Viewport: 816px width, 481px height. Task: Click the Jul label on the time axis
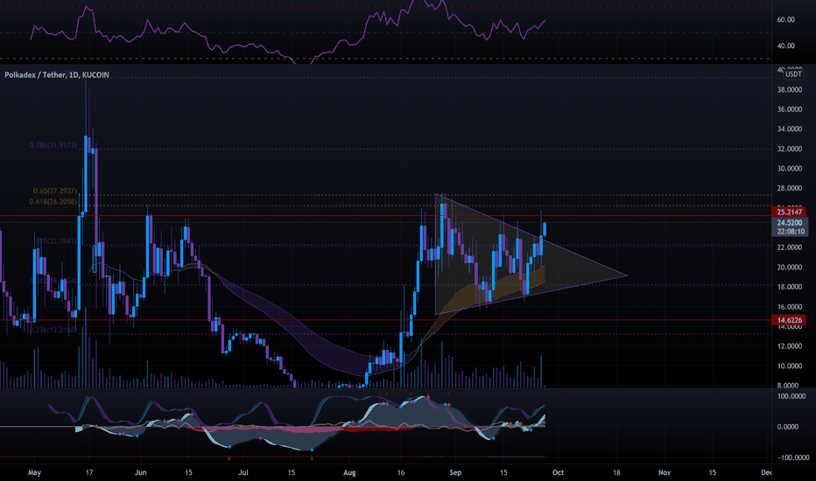click(243, 472)
